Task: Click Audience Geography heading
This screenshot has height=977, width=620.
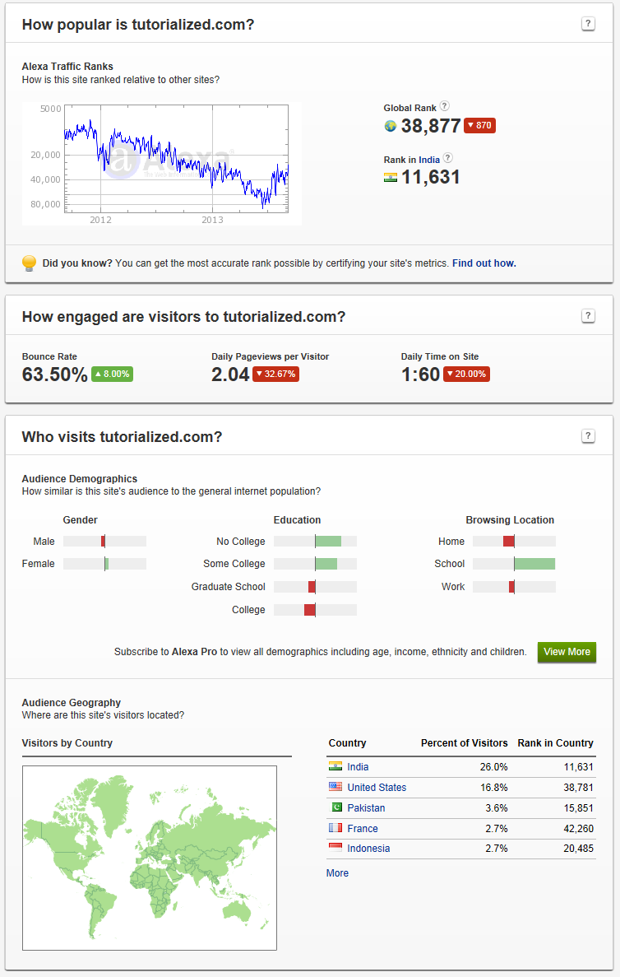Action: (71, 702)
